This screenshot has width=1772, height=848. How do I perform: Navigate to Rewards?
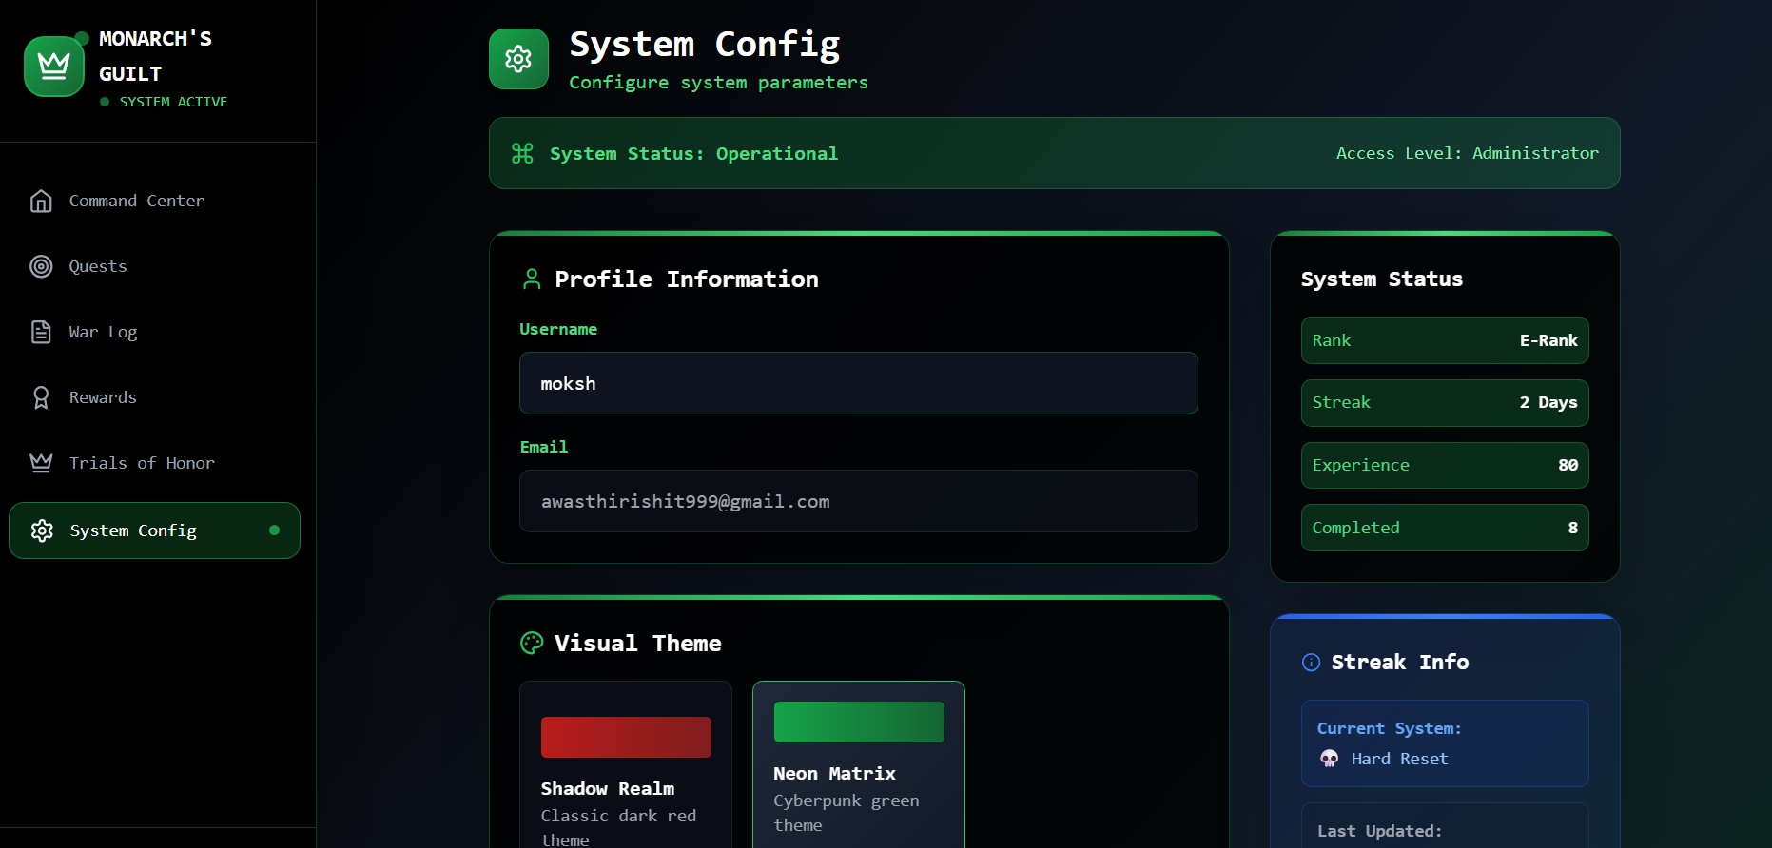(x=154, y=397)
